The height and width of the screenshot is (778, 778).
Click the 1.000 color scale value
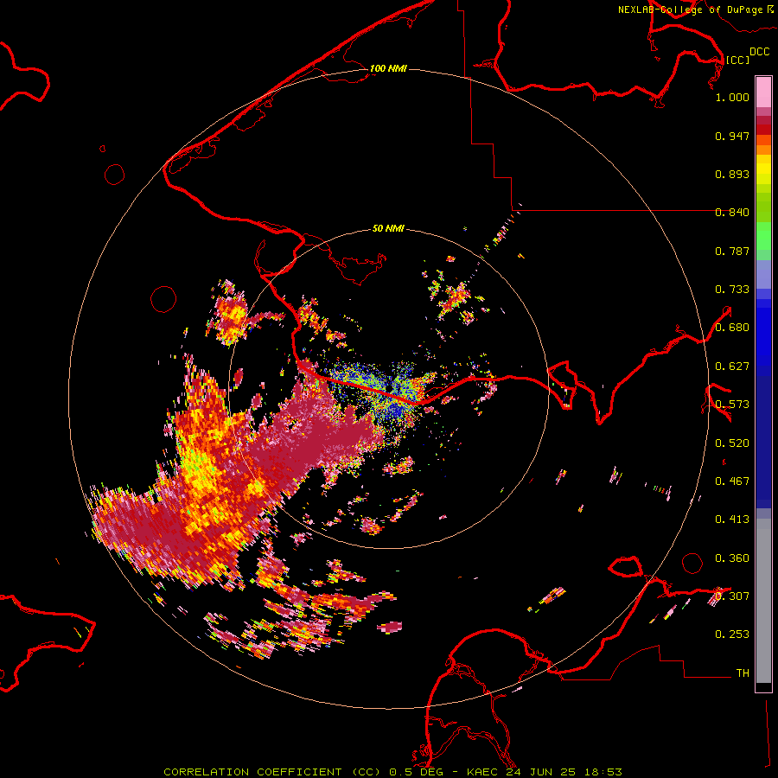pos(732,97)
